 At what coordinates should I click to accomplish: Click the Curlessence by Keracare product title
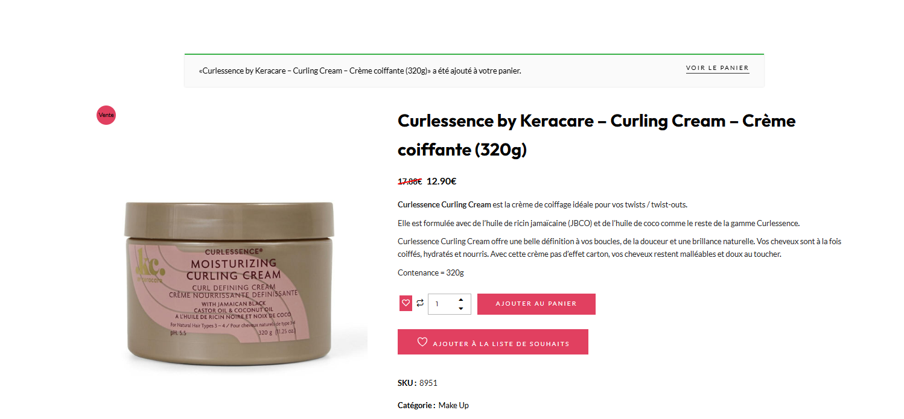597,135
